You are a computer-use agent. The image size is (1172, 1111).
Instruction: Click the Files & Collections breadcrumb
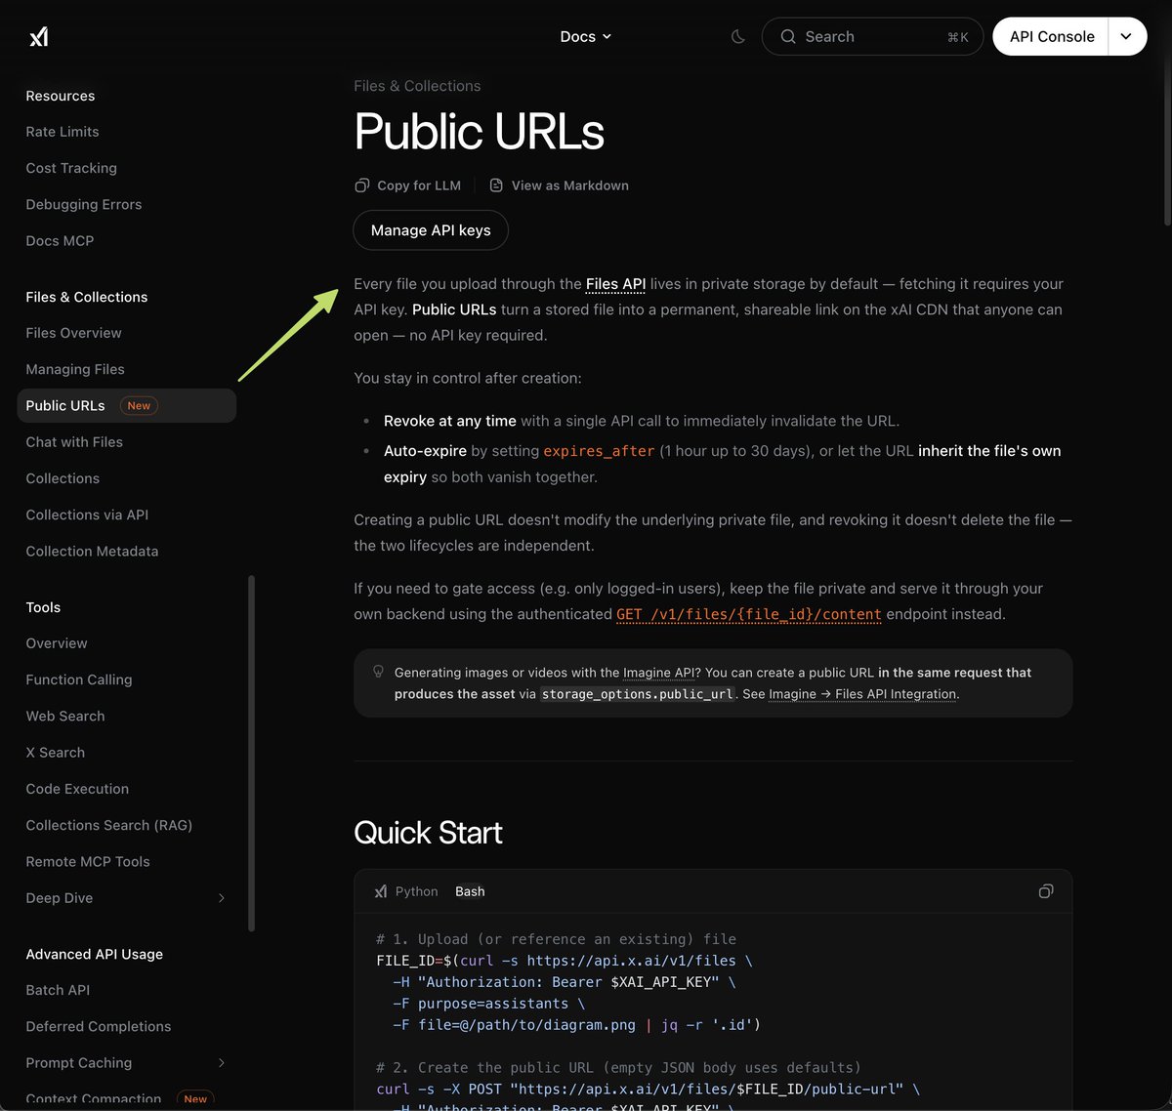tap(417, 86)
